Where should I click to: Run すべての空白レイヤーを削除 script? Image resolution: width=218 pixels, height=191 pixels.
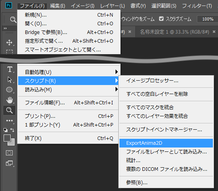pyautogui.click(x=166, y=94)
